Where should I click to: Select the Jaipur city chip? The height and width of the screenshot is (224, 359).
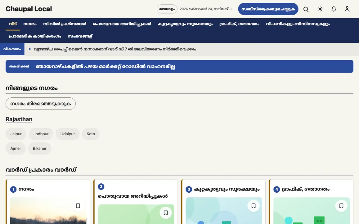16,134
